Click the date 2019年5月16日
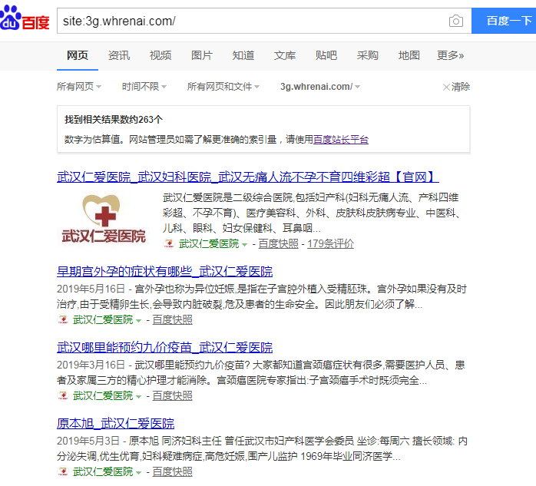The width and height of the screenshot is (536, 486). (91, 289)
